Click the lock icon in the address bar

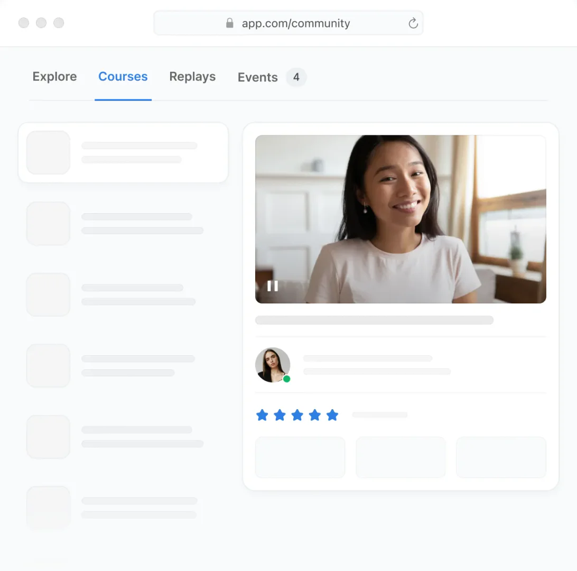click(229, 23)
